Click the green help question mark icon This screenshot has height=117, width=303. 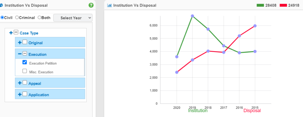(91, 6)
